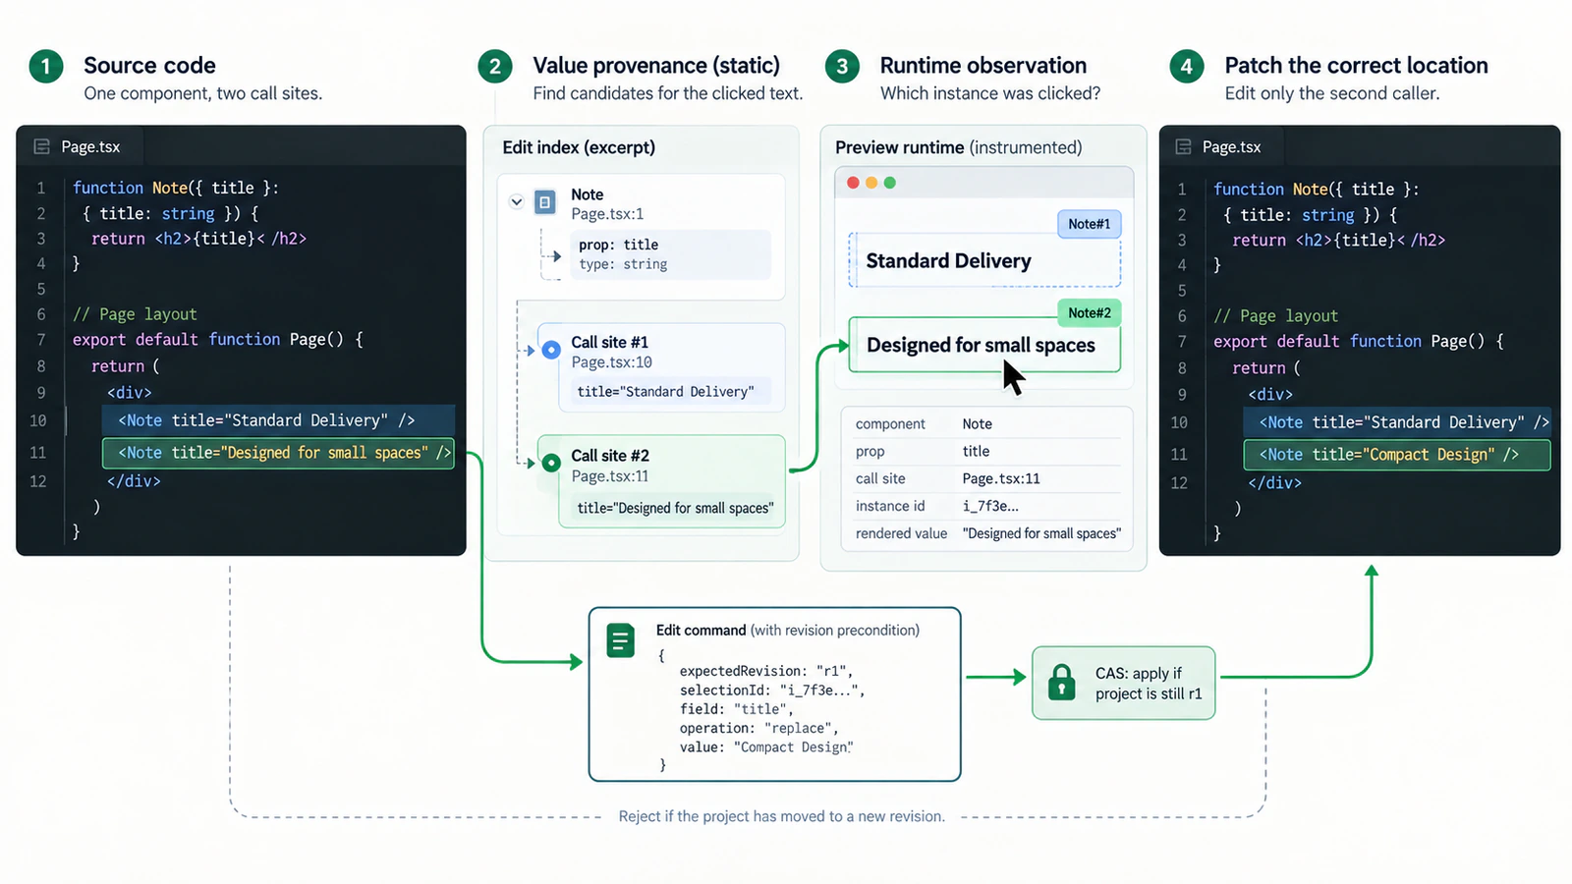The image size is (1572, 884).
Task: Click the "Reject if the project has moved" note
Action: [x=781, y=816]
